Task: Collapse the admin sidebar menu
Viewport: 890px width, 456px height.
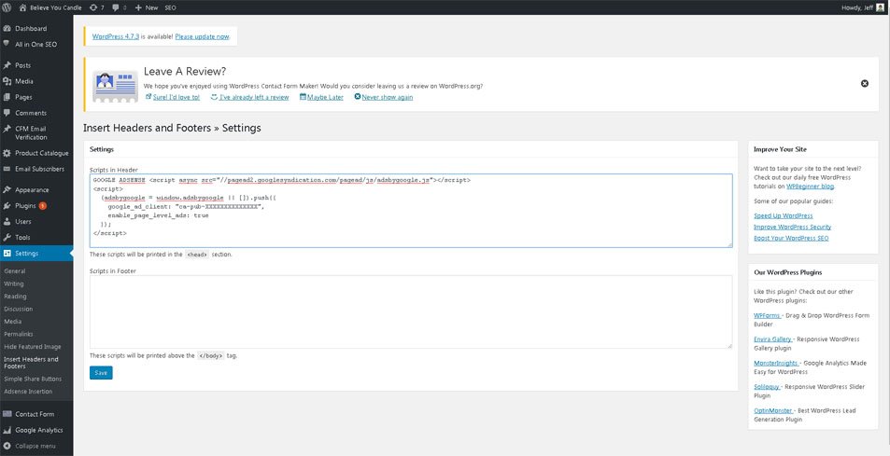Action: (x=36, y=446)
